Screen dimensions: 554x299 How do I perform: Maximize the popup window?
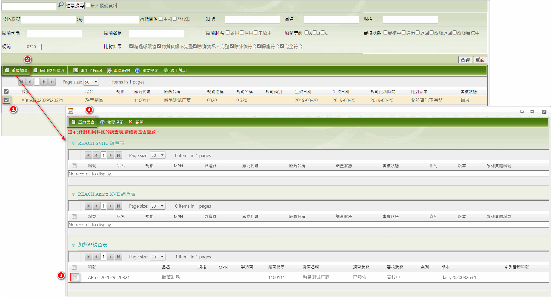[x=532, y=112]
